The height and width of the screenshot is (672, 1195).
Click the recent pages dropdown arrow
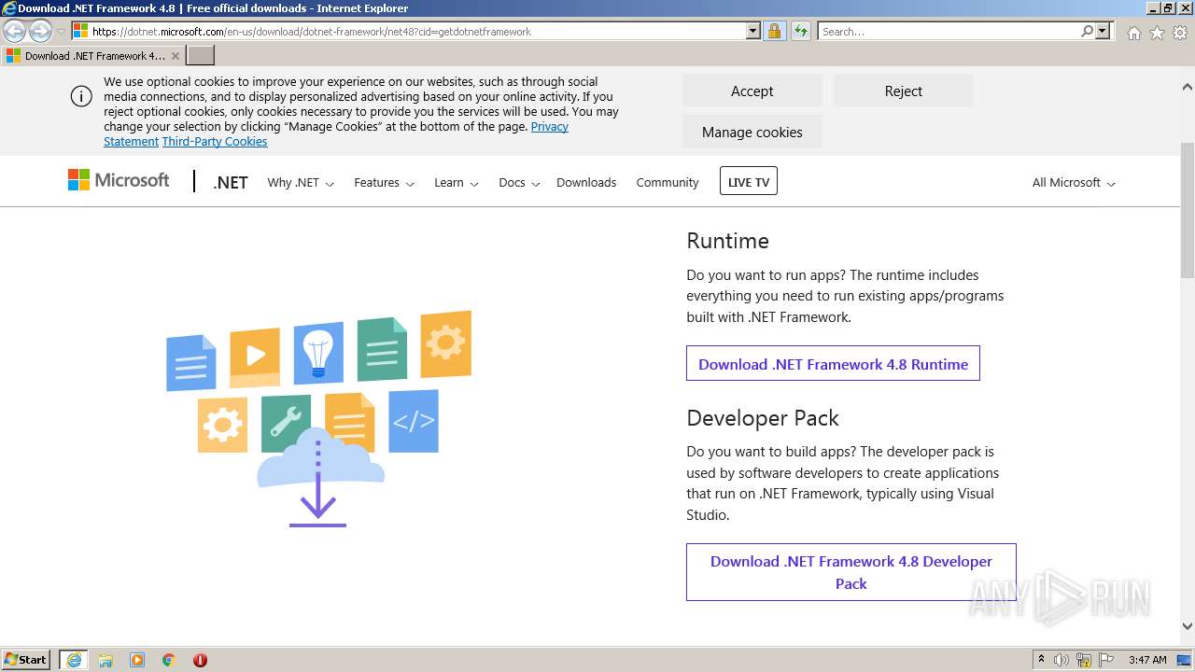click(61, 32)
